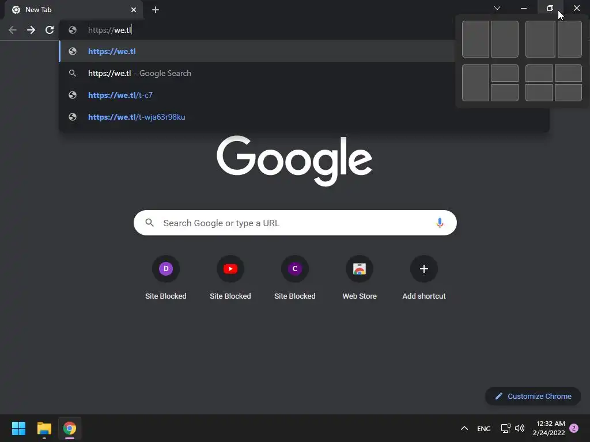Image resolution: width=590 pixels, height=442 pixels.
Task: Click the Google logo
Action: pyautogui.click(x=294, y=161)
